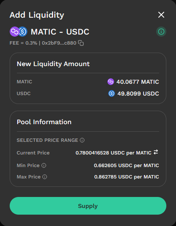Click MATIC icon beside 40.0677 amount
This screenshot has width=176, height=226.
[111, 82]
